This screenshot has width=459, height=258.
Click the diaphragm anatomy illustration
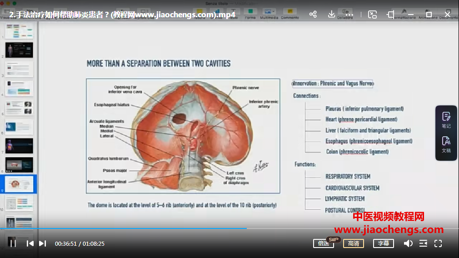point(183,136)
